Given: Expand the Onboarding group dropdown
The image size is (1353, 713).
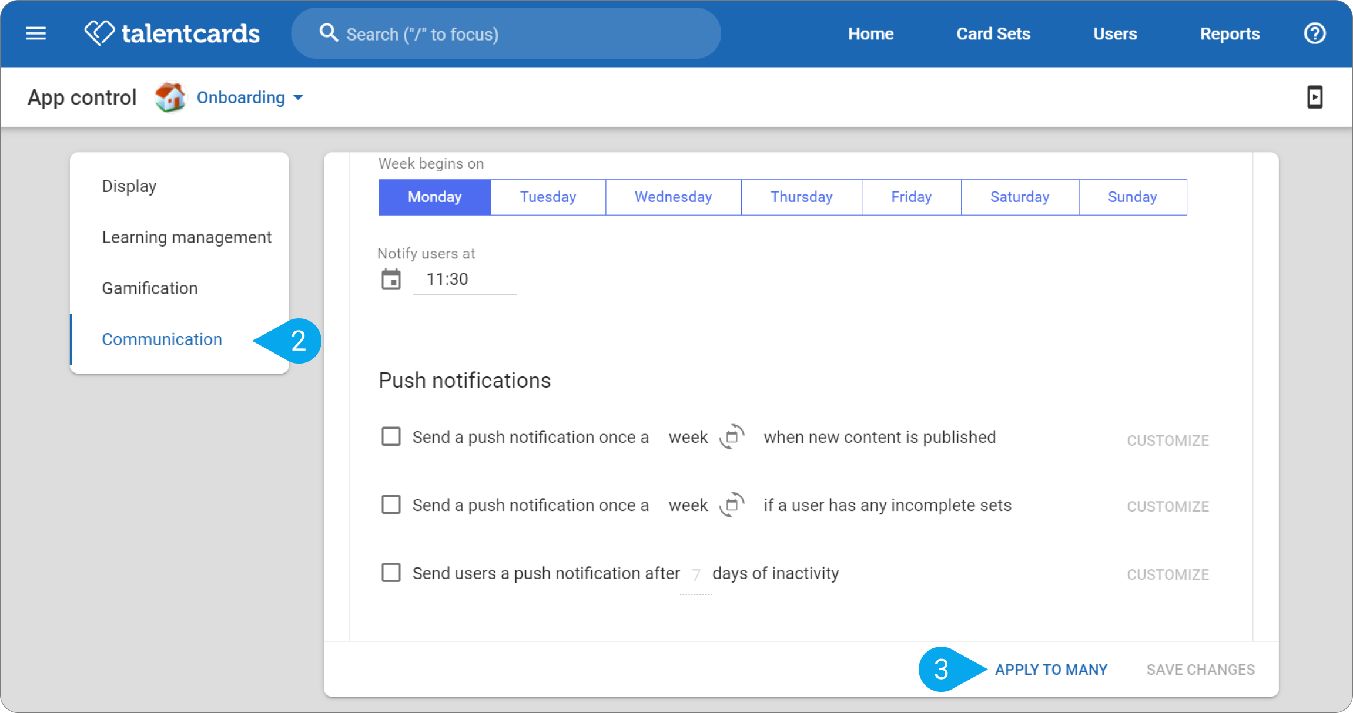Looking at the screenshot, I should pyautogui.click(x=249, y=97).
